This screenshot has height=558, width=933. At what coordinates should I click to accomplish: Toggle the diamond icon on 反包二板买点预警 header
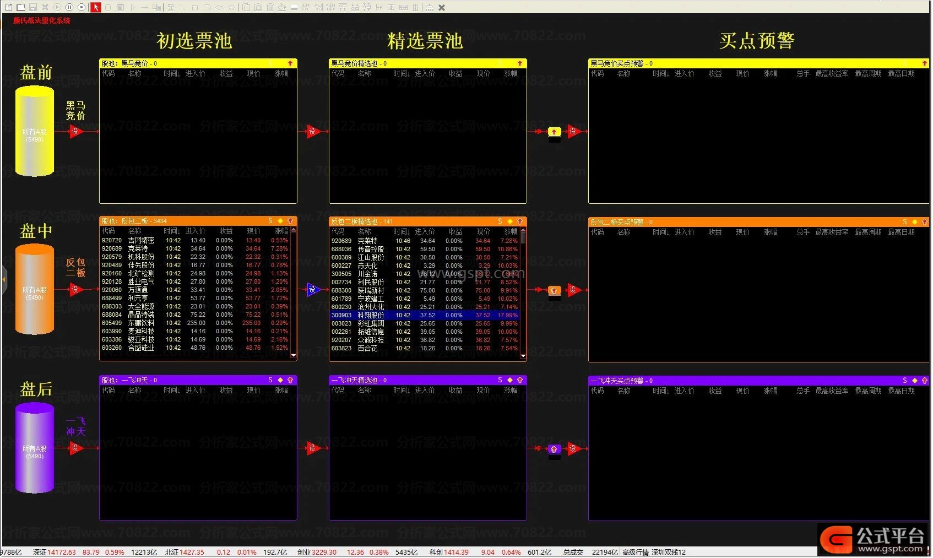coord(915,222)
